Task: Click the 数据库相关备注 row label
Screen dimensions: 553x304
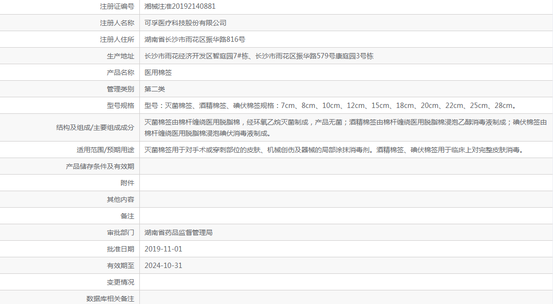Action: click(110, 299)
